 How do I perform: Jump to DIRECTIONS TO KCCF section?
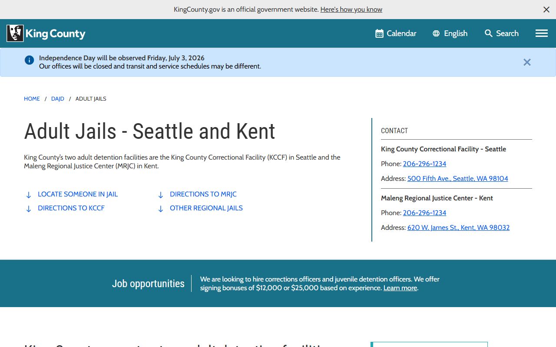(71, 208)
